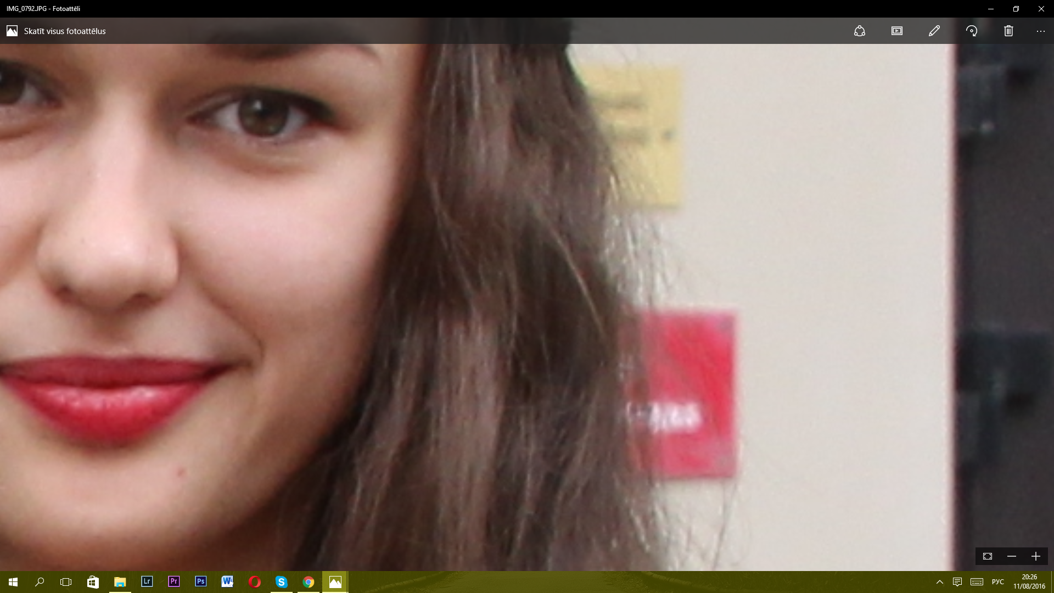The image size is (1054, 593).
Task: Launch Lightroom from the taskbar
Action: [147, 581]
